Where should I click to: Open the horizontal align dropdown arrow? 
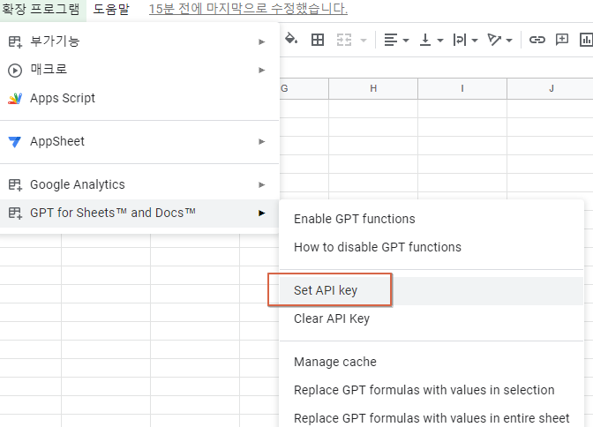pos(406,40)
